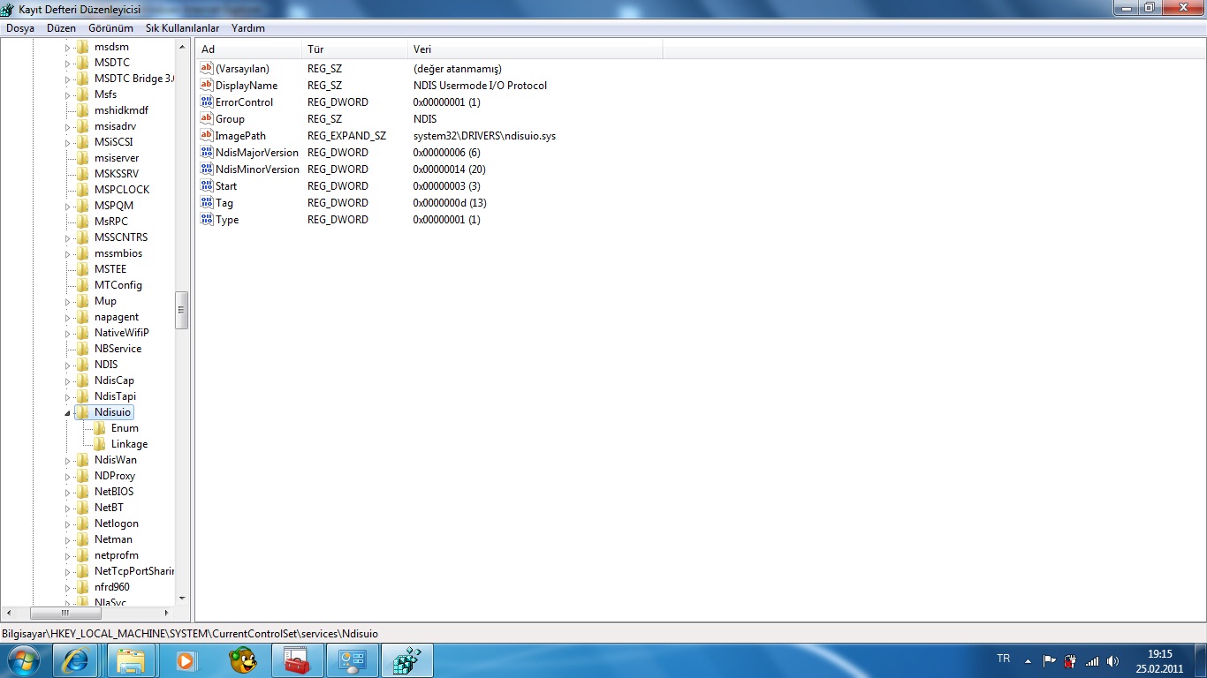Image resolution: width=1207 pixels, height=678 pixels.
Task: Sort by the Veri column header
Action: [x=535, y=49]
